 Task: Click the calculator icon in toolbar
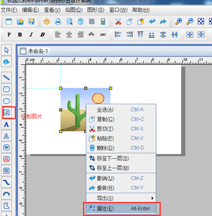103,22
